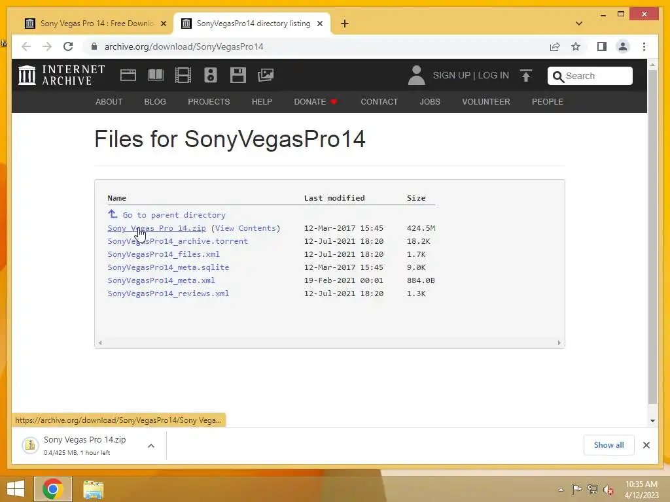Click the site lock padlock icon

(94, 46)
